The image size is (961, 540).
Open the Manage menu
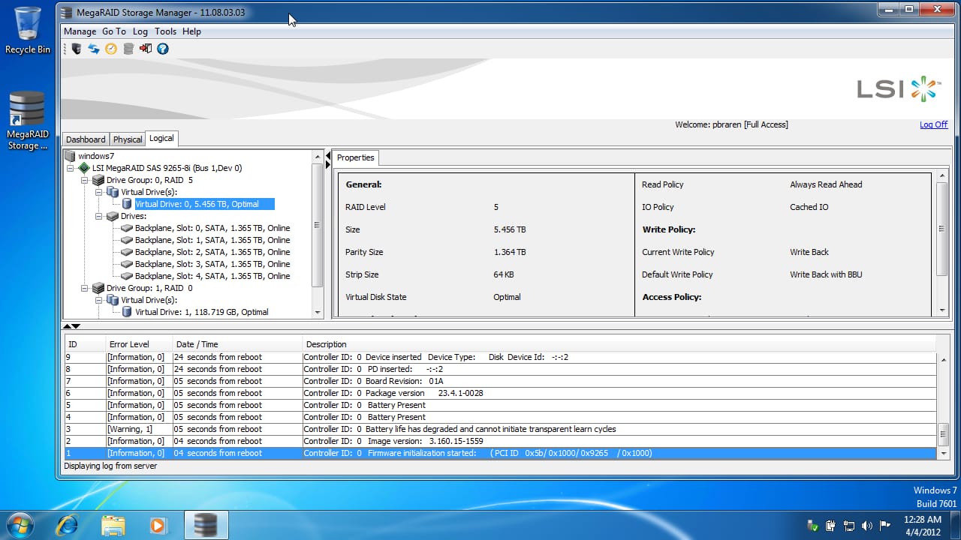click(x=80, y=31)
